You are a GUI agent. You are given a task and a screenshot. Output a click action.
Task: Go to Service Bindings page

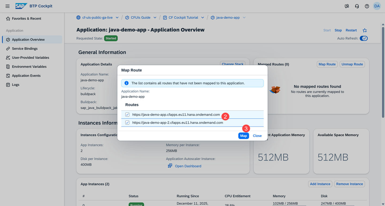point(32,49)
